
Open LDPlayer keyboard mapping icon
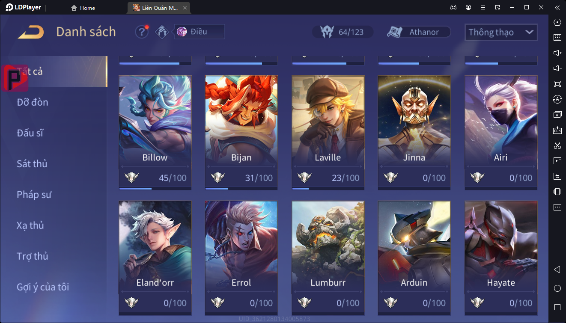(x=557, y=38)
